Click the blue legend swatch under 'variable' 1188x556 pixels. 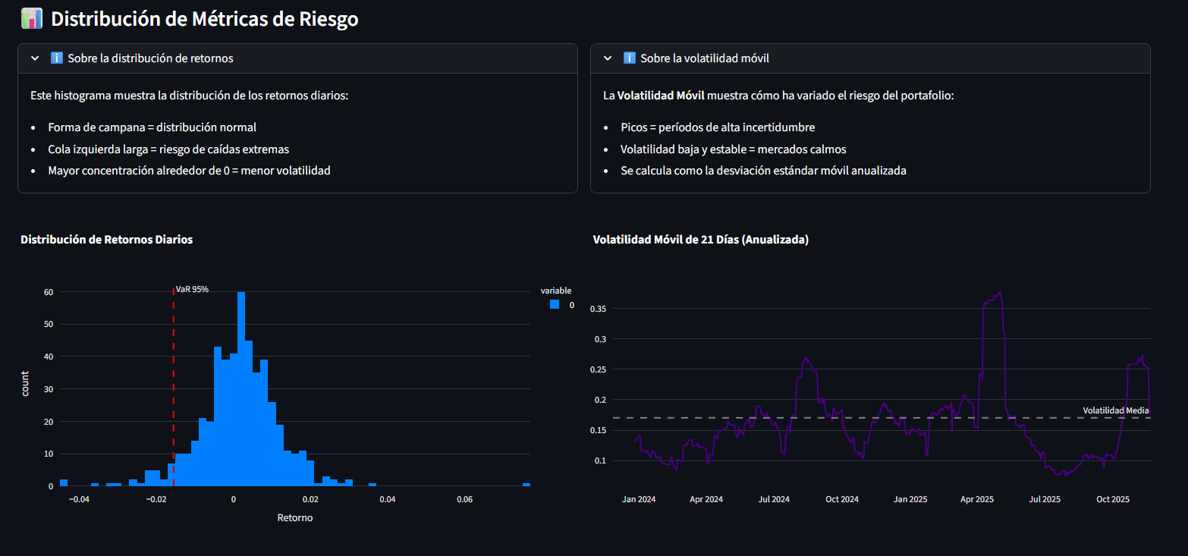click(554, 304)
